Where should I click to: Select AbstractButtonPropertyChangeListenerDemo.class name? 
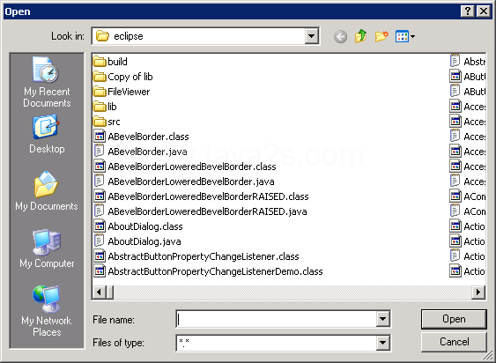coord(215,271)
